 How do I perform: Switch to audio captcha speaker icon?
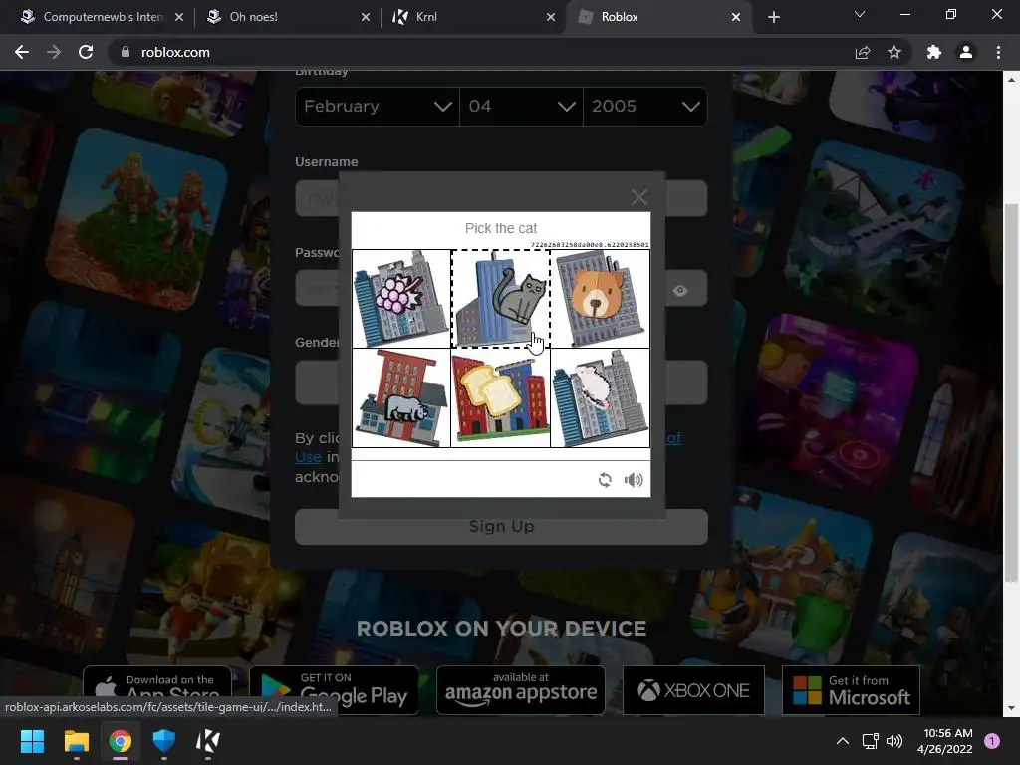click(634, 480)
